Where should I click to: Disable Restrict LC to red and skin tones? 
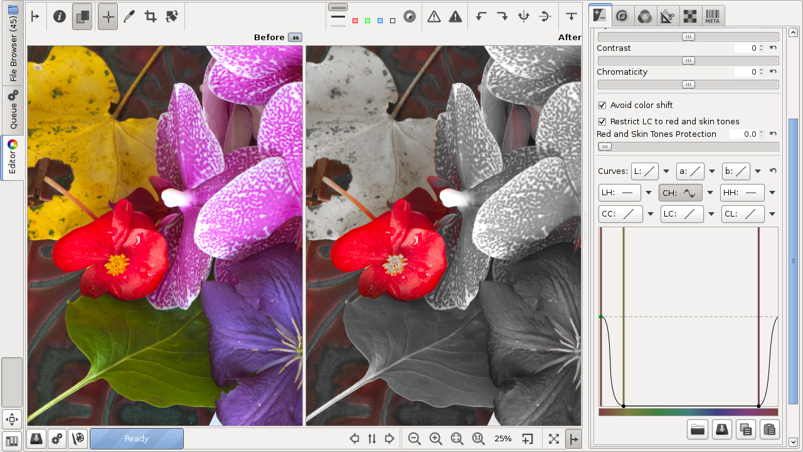tap(602, 122)
